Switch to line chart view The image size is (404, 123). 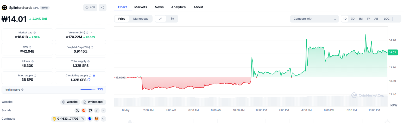click(x=161, y=19)
